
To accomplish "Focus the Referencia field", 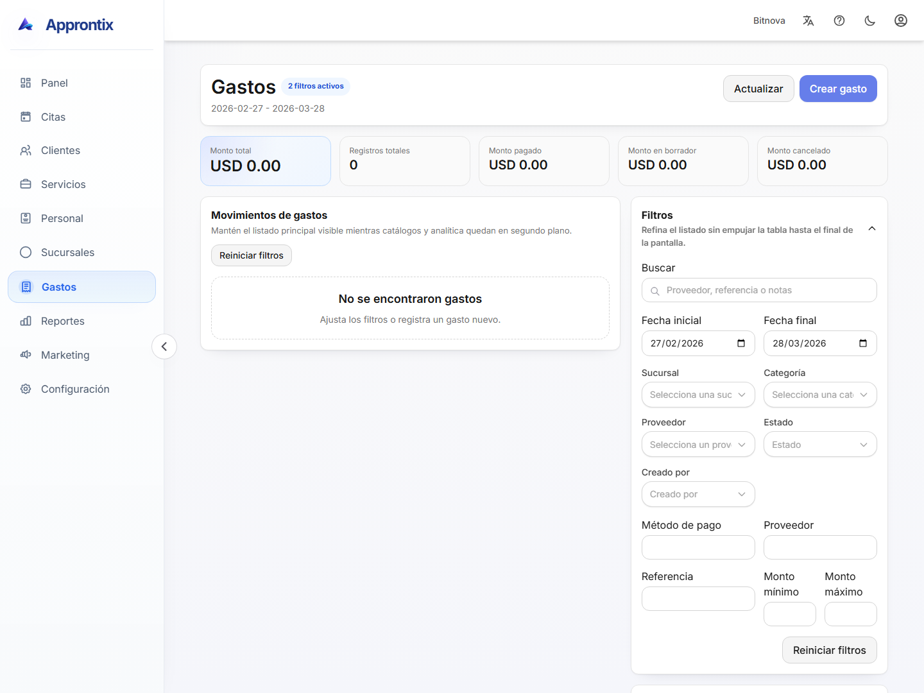I will [698, 599].
